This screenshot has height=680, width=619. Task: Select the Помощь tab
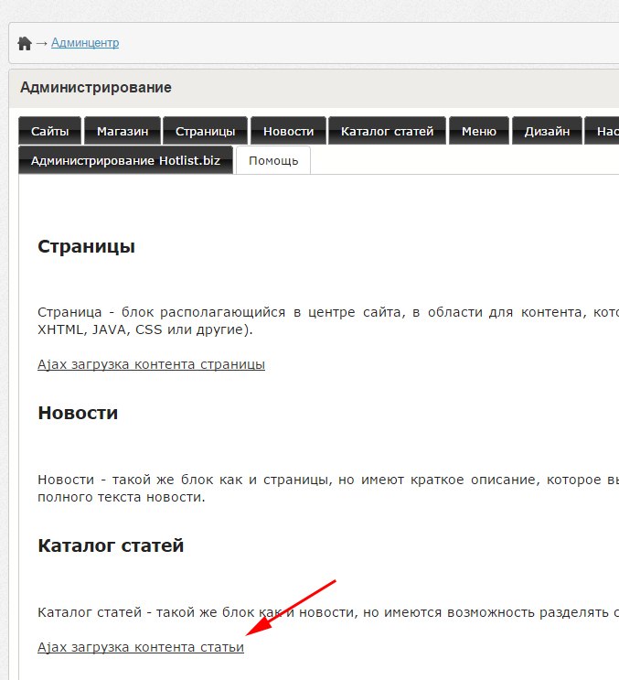[273, 160]
